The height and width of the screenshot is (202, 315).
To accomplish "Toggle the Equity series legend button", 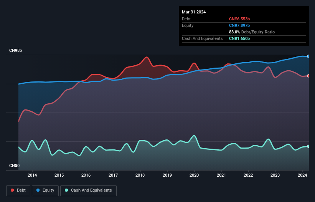I will (45, 190).
